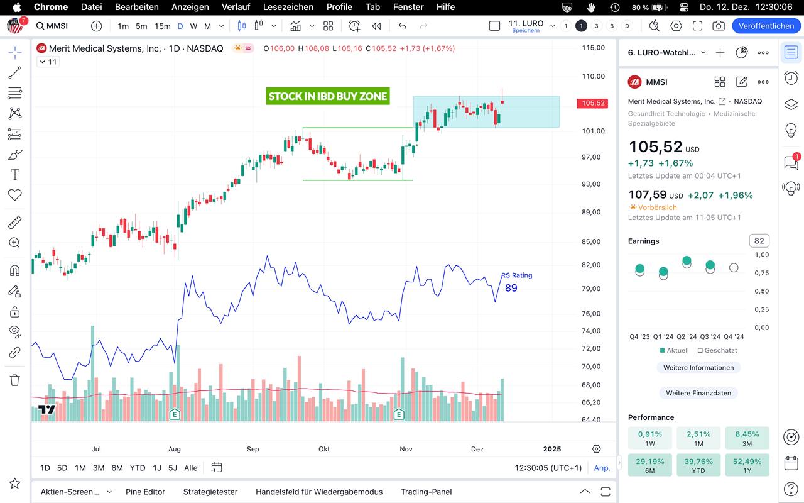Pick the ruler measure tool
This screenshot has width=804, height=503.
tap(14, 223)
